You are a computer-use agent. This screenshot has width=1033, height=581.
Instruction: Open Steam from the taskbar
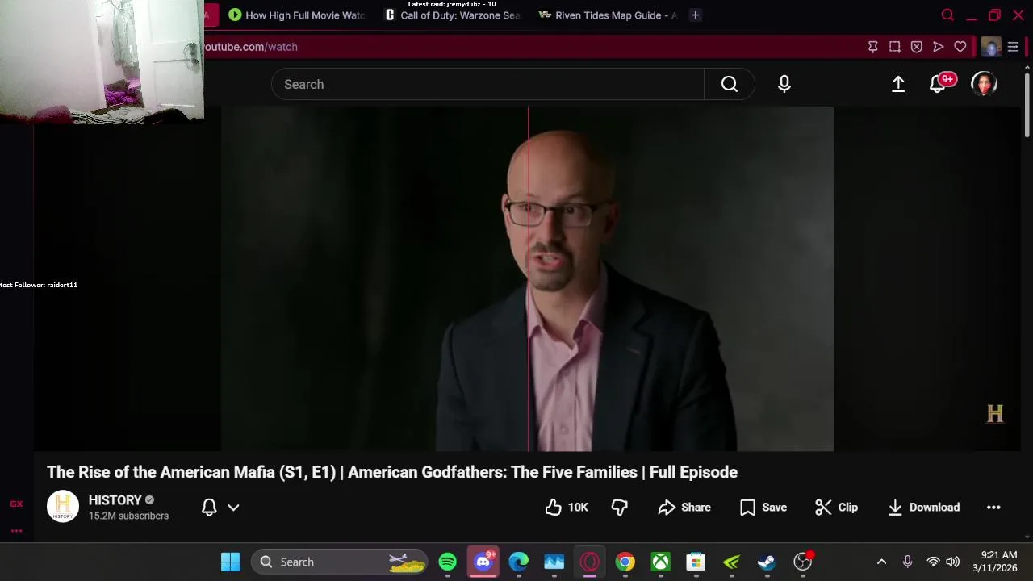pyautogui.click(x=767, y=562)
